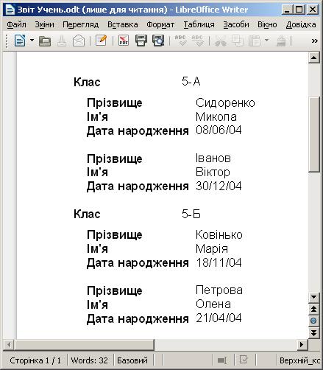The height and width of the screenshot is (370, 323).
Task: Click the Document as E-mail icon
Action: tap(79, 41)
